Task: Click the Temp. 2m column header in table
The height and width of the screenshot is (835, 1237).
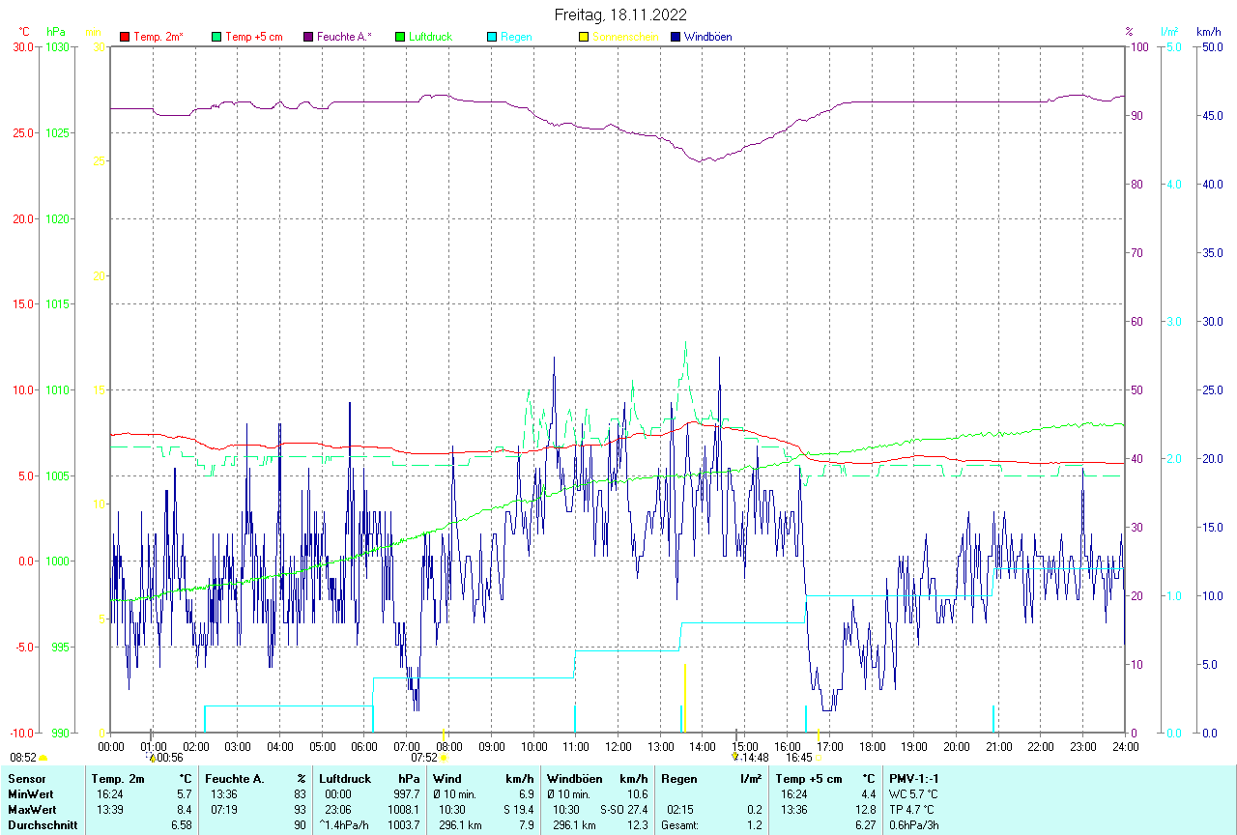Action: pyautogui.click(x=118, y=779)
